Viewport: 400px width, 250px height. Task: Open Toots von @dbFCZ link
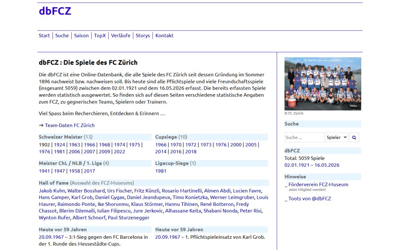[x=310, y=198]
